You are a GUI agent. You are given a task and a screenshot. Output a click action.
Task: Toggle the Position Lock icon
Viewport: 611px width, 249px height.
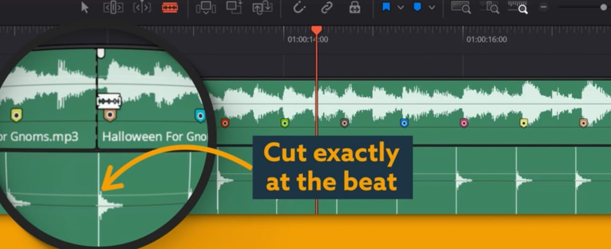[x=354, y=8]
